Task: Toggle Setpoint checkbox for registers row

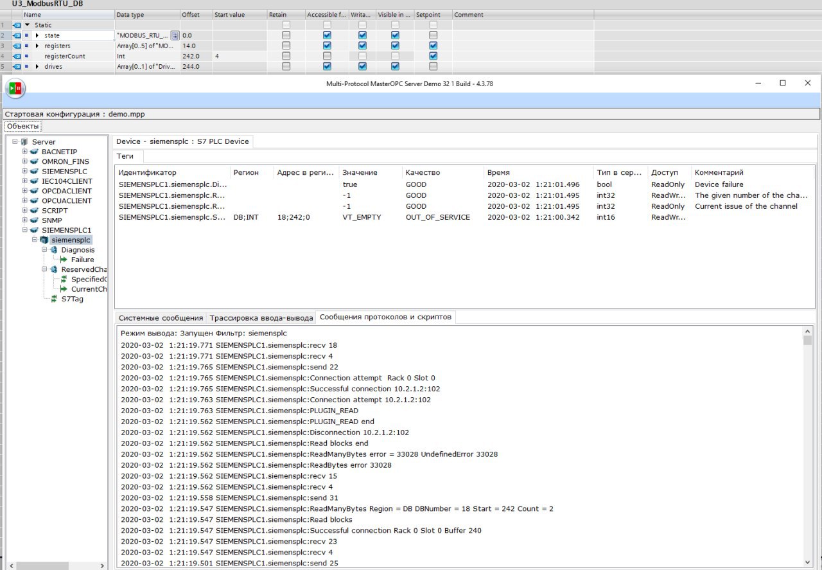Action: (x=433, y=46)
